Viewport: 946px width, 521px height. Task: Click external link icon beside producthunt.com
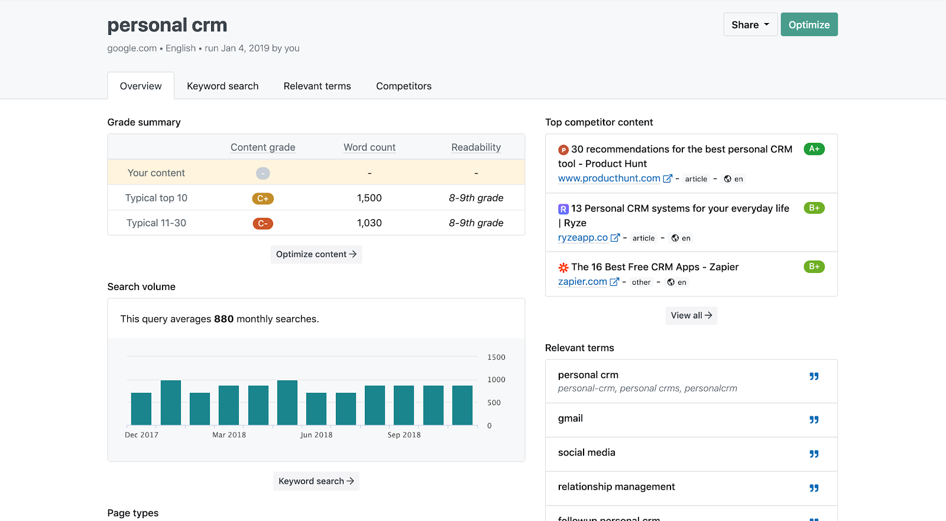click(668, 178)
